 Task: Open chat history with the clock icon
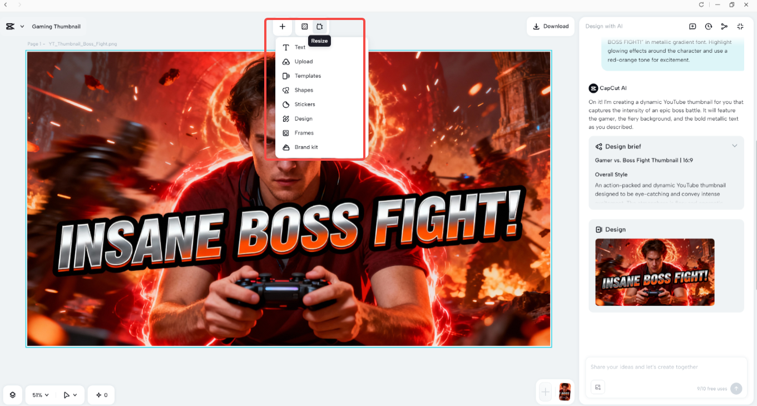[x=708, y=26]
